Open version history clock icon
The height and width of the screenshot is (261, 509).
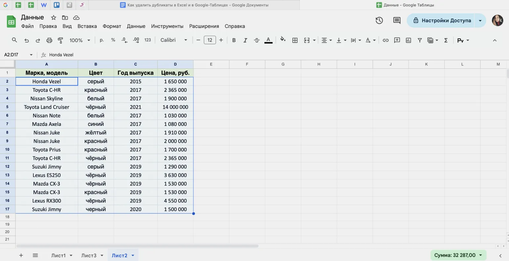pyautogui.click(x=379, y=20)
